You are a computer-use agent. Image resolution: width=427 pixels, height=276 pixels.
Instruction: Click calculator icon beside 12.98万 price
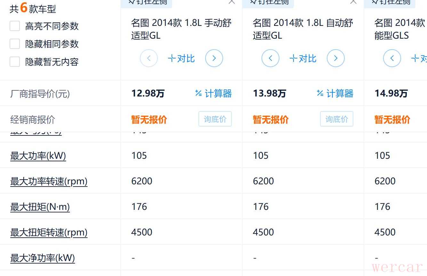point(213,94)
